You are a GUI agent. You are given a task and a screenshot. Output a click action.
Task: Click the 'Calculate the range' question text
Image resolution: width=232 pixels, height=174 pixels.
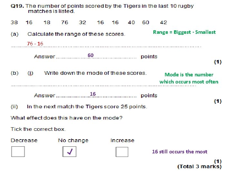(76, 34)
